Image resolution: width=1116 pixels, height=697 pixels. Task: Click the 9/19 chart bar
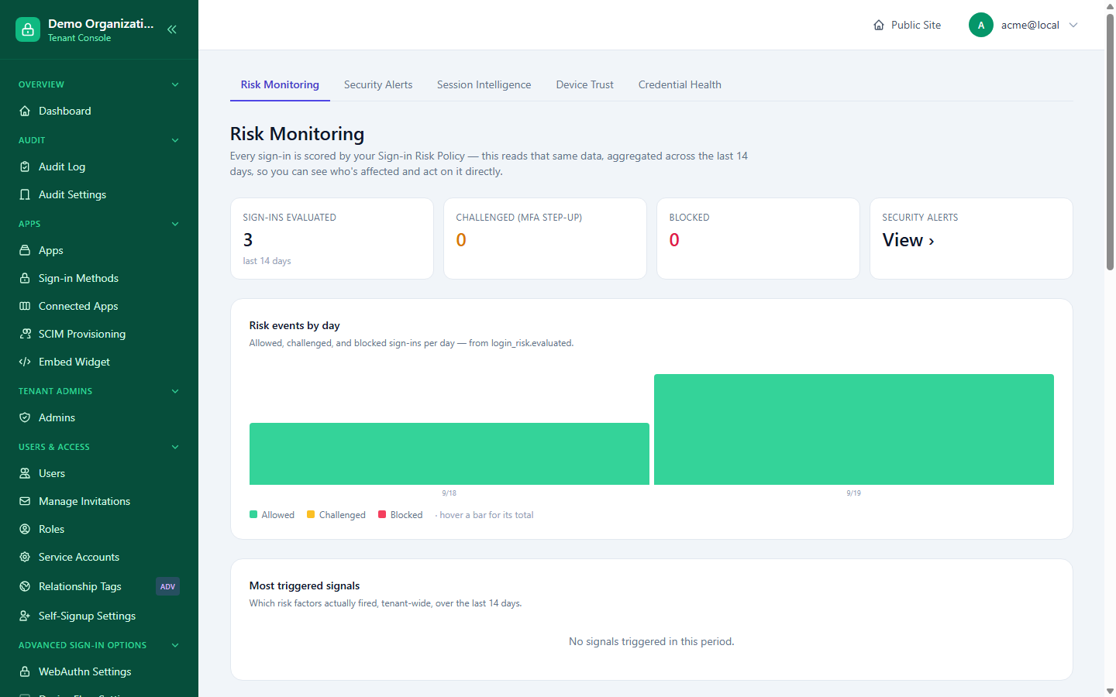(854, 429)
